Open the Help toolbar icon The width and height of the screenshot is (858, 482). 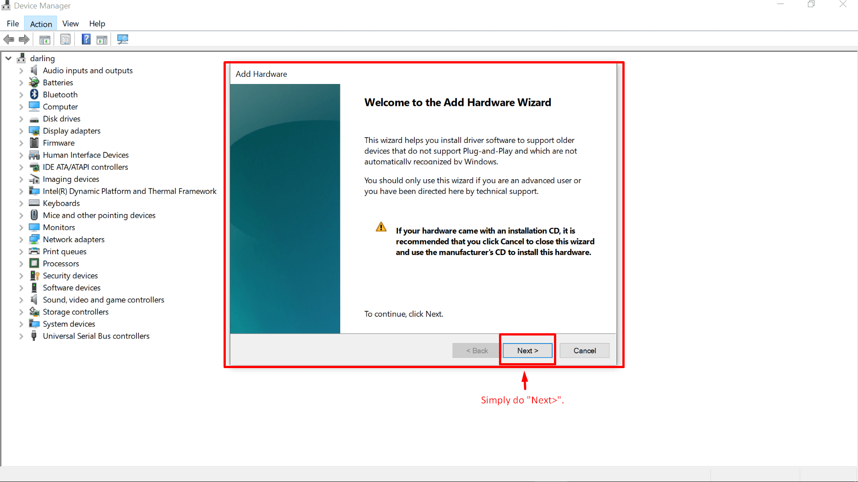click(86, 39)
